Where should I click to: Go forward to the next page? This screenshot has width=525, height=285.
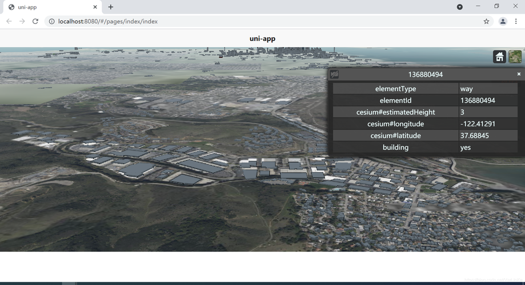click(x=22, y=22)
